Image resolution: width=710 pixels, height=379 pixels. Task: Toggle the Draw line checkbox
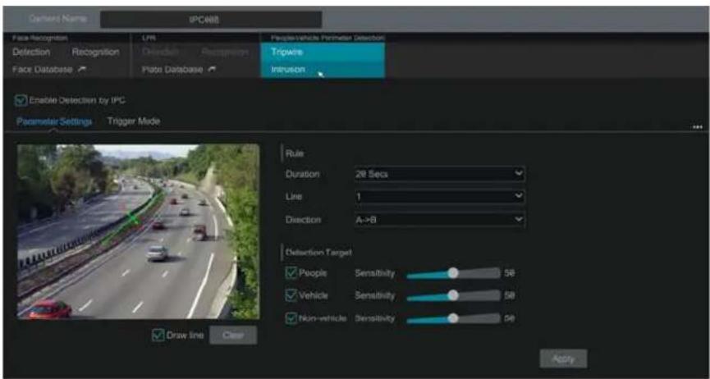click(158, 336)
